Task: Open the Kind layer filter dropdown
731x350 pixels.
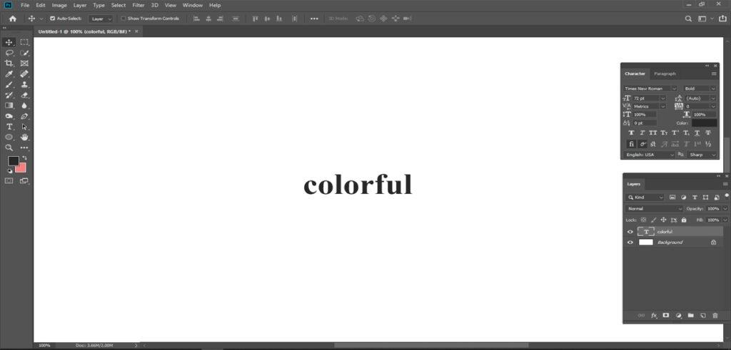Action: pyautogui.click(x=645, y=197)
